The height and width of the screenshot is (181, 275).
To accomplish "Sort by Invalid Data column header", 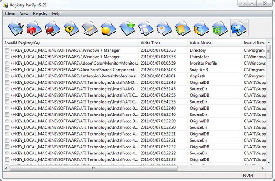I will (x=254, y=43).
